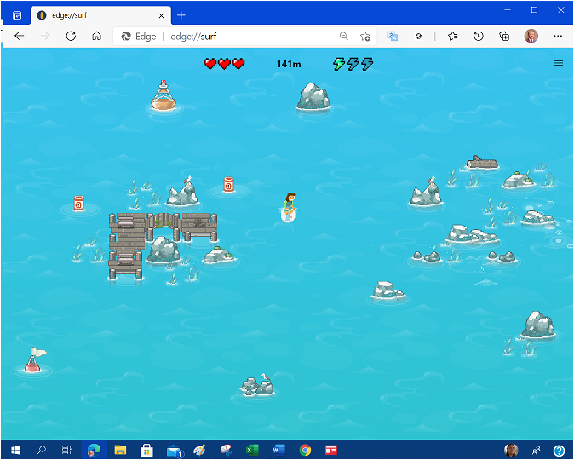Screen dimensions: 574x460
Task: Add this page to favorites
Action: point(365,37)
